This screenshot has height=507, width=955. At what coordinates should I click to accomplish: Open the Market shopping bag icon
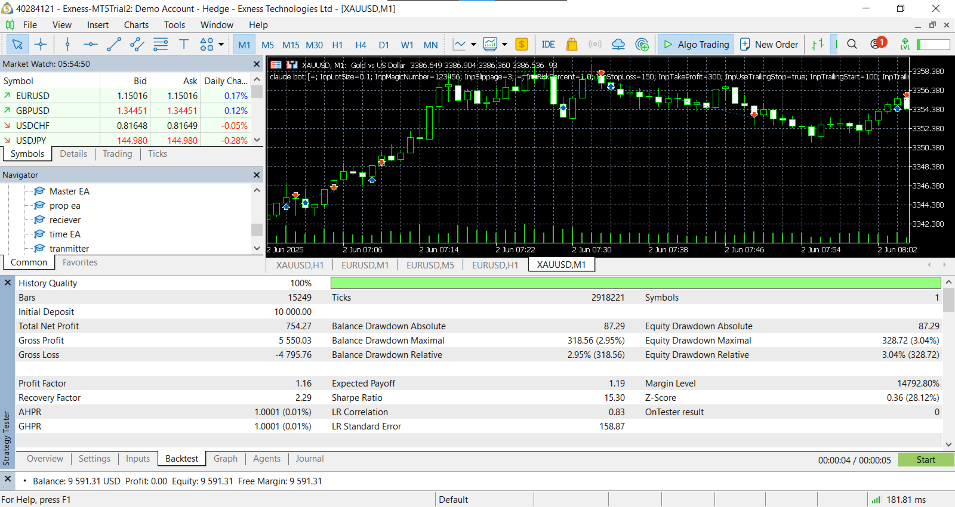[x=572, y=44]
